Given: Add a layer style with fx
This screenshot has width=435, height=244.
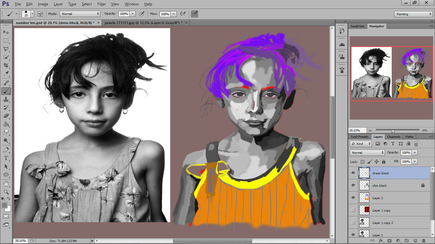Looking at the screenshot, I should (x=381, y=241).
